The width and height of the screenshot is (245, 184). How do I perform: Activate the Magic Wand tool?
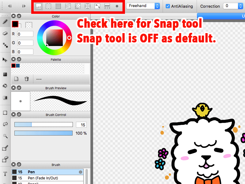[5, 136]
